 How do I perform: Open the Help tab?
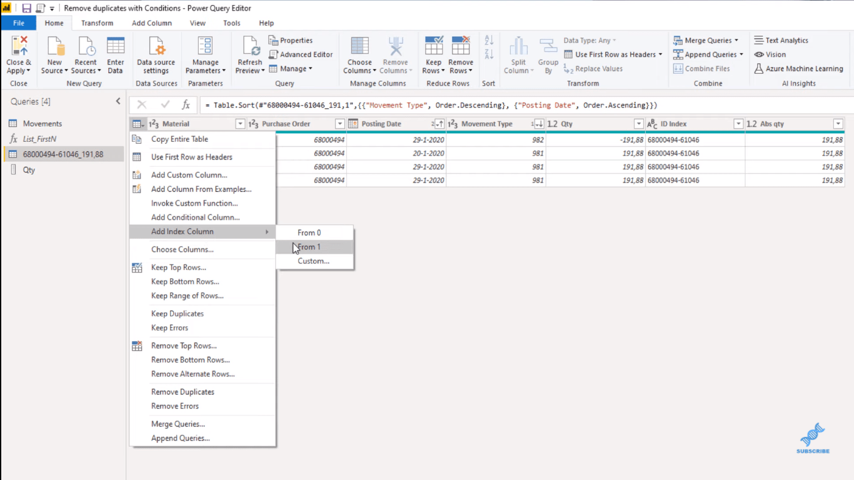coord(266,23)
